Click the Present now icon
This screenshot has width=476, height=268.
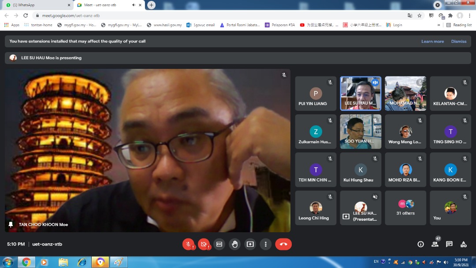coord(250,244)
